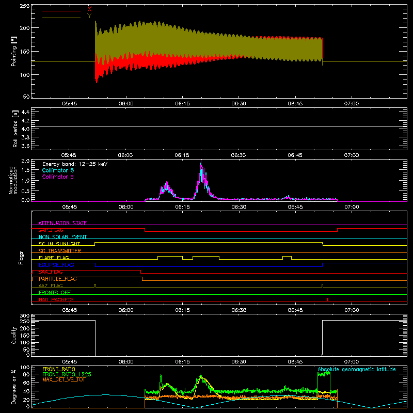Click the red X legend line
This screenshot has height=413, width=413.
[61, 11]
